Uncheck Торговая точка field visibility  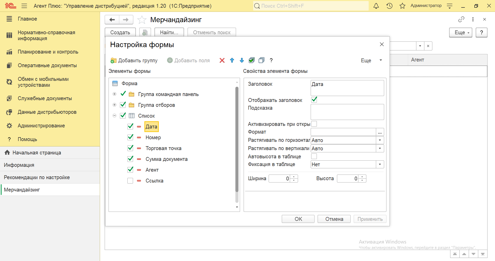click(130, 148)
